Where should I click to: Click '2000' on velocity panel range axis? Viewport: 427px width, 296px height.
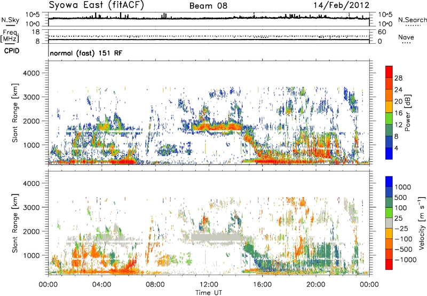[x=31, y=231]
